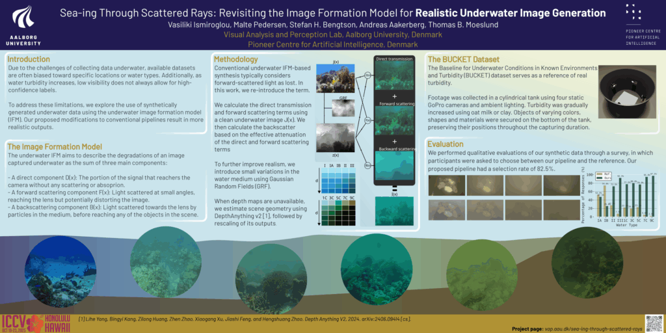The height and width of the screenshot is (333, 666).
Task: Click the Introduction section heading
Action: pos(28,59)
